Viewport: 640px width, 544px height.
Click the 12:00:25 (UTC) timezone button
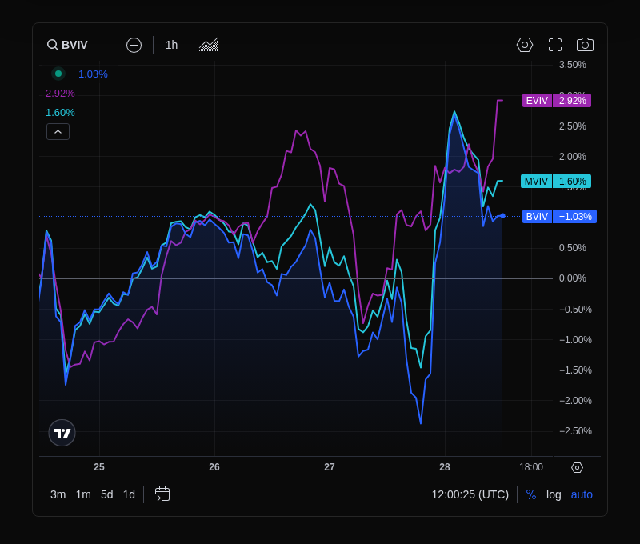470,494
